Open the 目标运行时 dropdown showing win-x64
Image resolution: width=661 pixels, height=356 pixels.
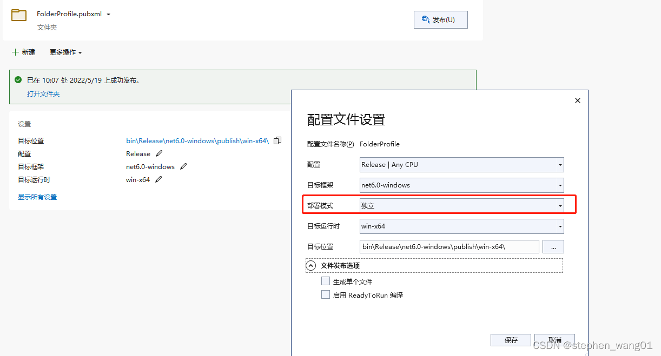click(560, 226)
